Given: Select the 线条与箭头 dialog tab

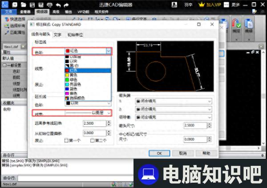Looking at the screenshot, I should tap(40, 34).
